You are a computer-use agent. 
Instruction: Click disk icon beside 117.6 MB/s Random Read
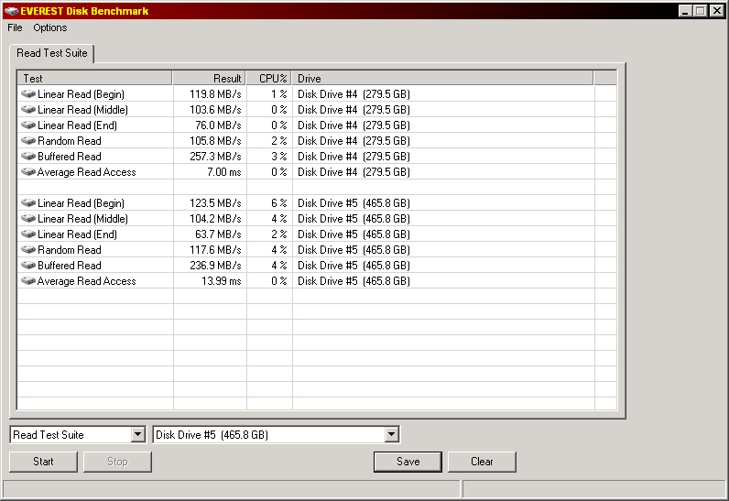(28, 249)
